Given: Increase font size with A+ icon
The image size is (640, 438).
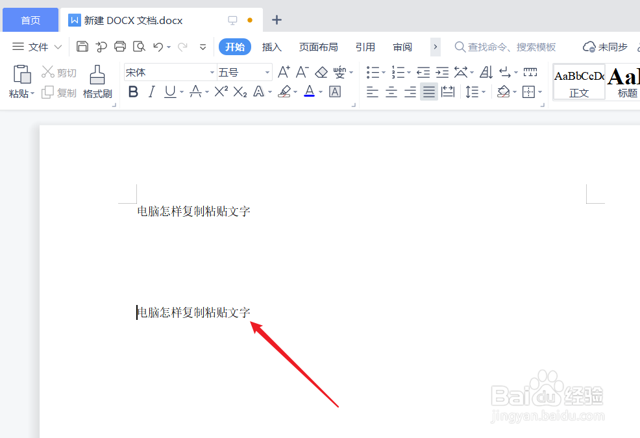Looking at the screenshot, I should pyautogui.click(x=283, y=71).
